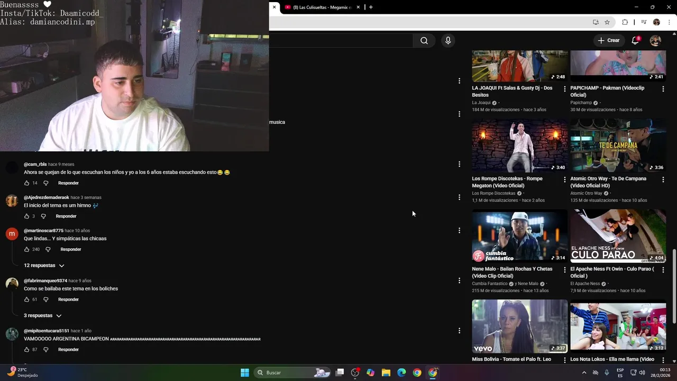The width and height of the screenshot is (677, 381).
Task: Open Nene Malo Bailan Rochas thumbnail
Action: [x=520, y=236]
